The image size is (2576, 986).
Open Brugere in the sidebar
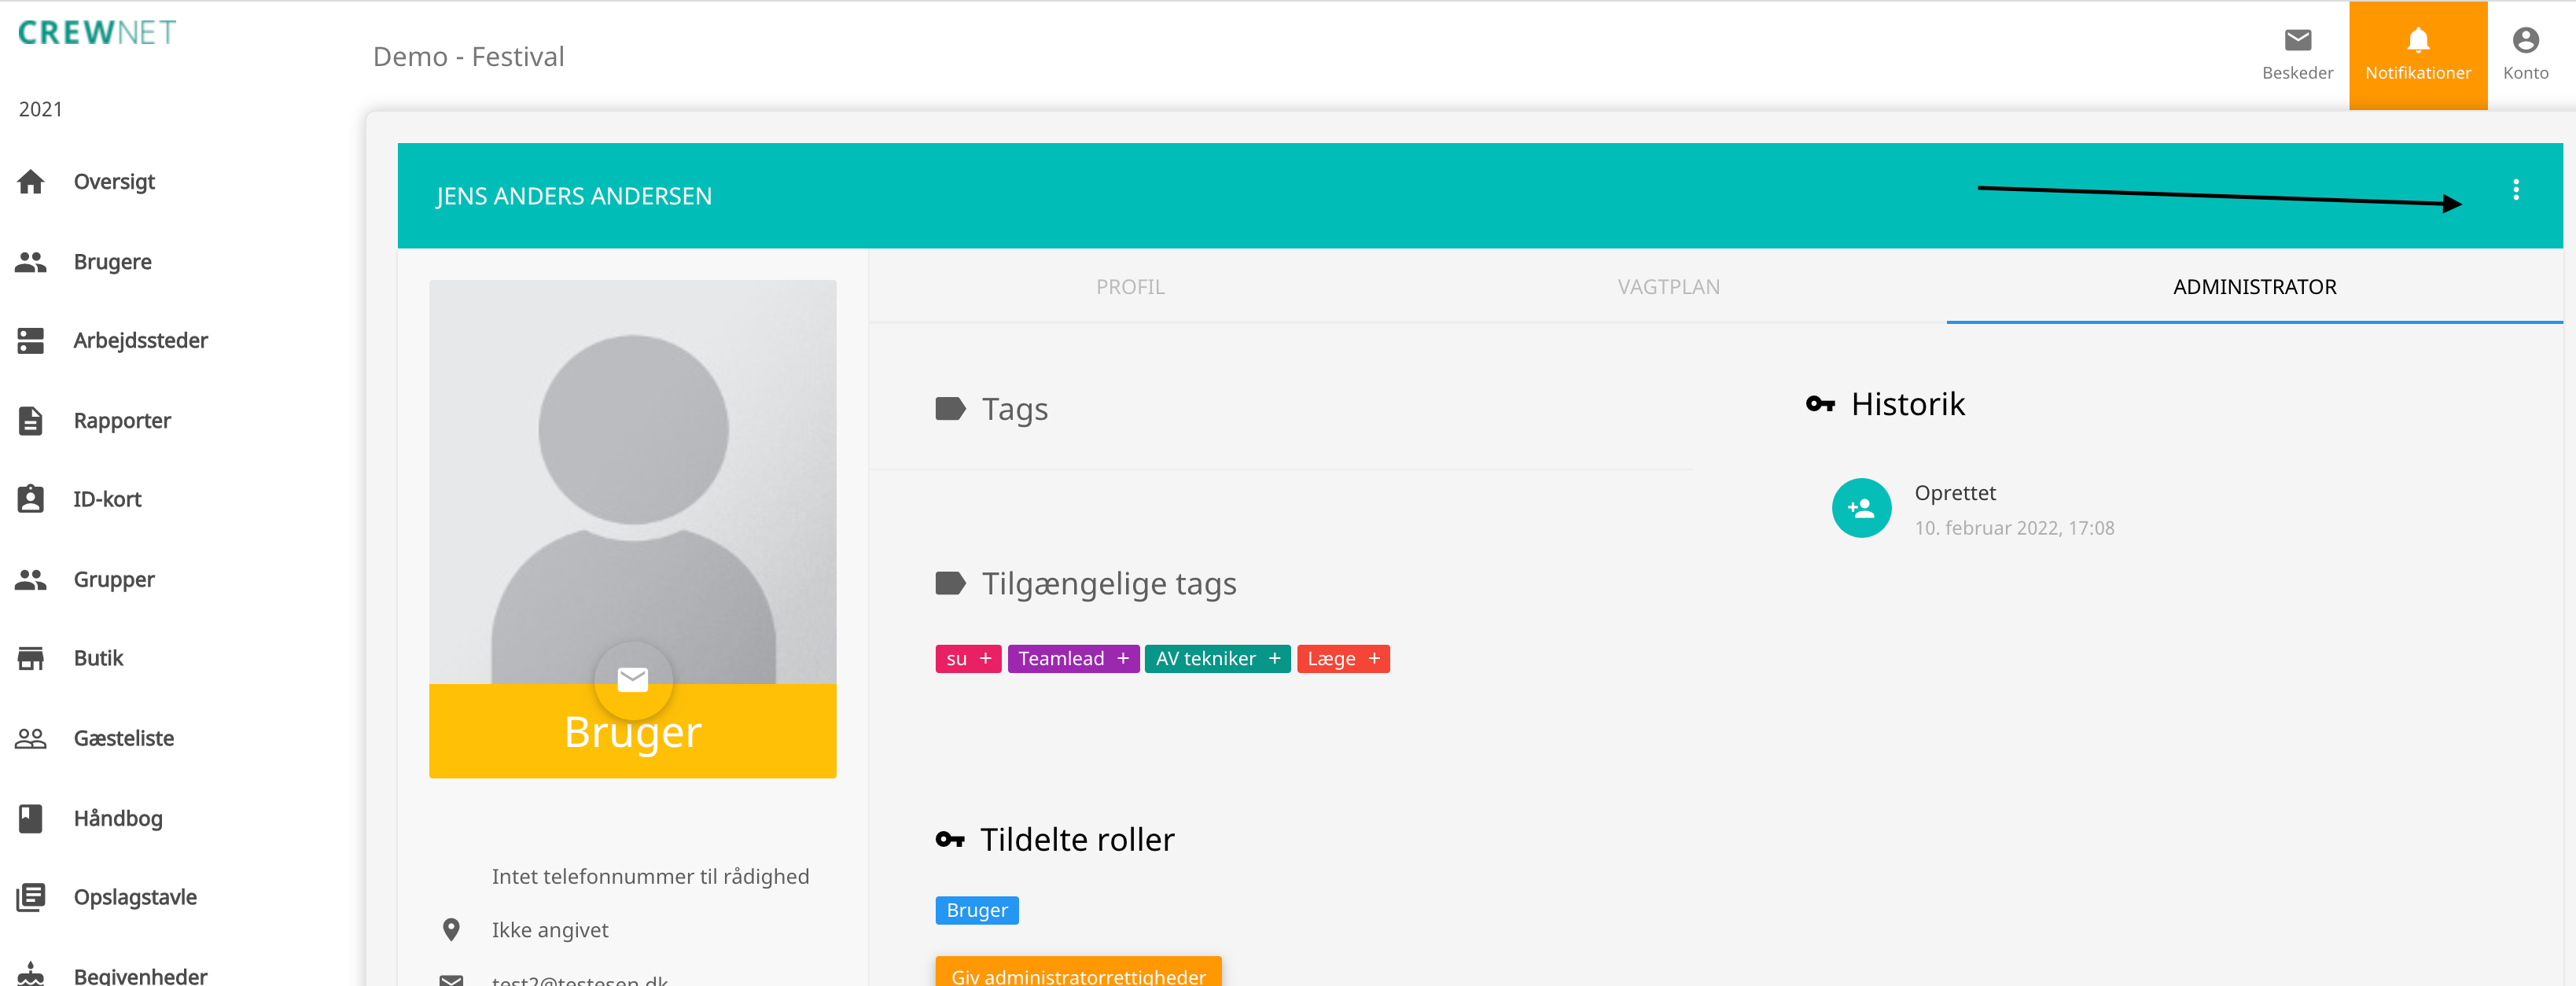click(112, 262)
